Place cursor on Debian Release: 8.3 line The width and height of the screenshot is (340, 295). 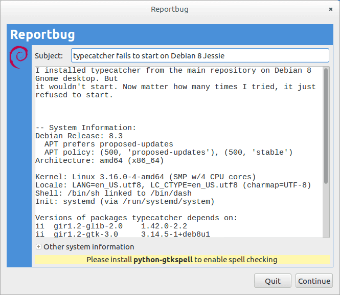point(79,136)
